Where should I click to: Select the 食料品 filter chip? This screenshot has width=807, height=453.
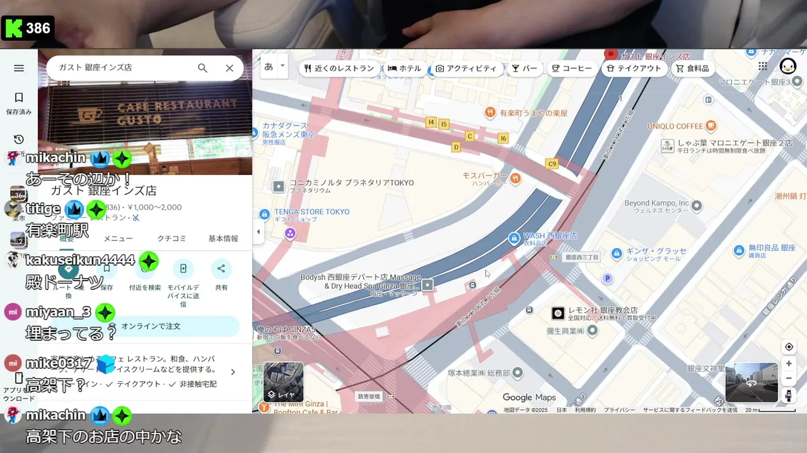[692, 69]
